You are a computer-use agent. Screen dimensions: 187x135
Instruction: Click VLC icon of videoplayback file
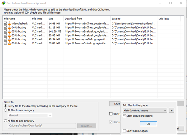coord(9,23)
